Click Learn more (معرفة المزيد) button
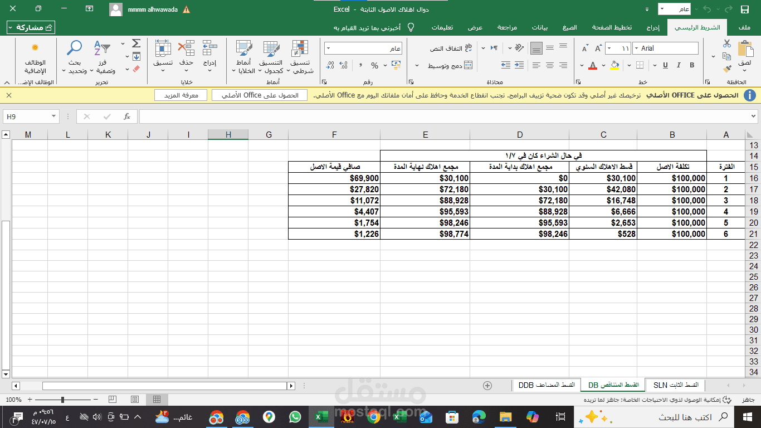The height and width of the screenshot is (428, 761). pyautogui.click(x=181, y=95)
